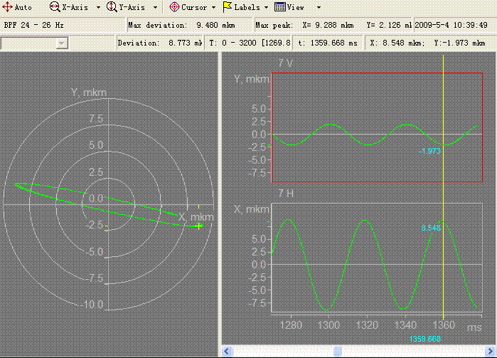Screen dimensions: 497x358
Task: Click the 'ms' unit label on time axis
Action: (x=474, y=327)
